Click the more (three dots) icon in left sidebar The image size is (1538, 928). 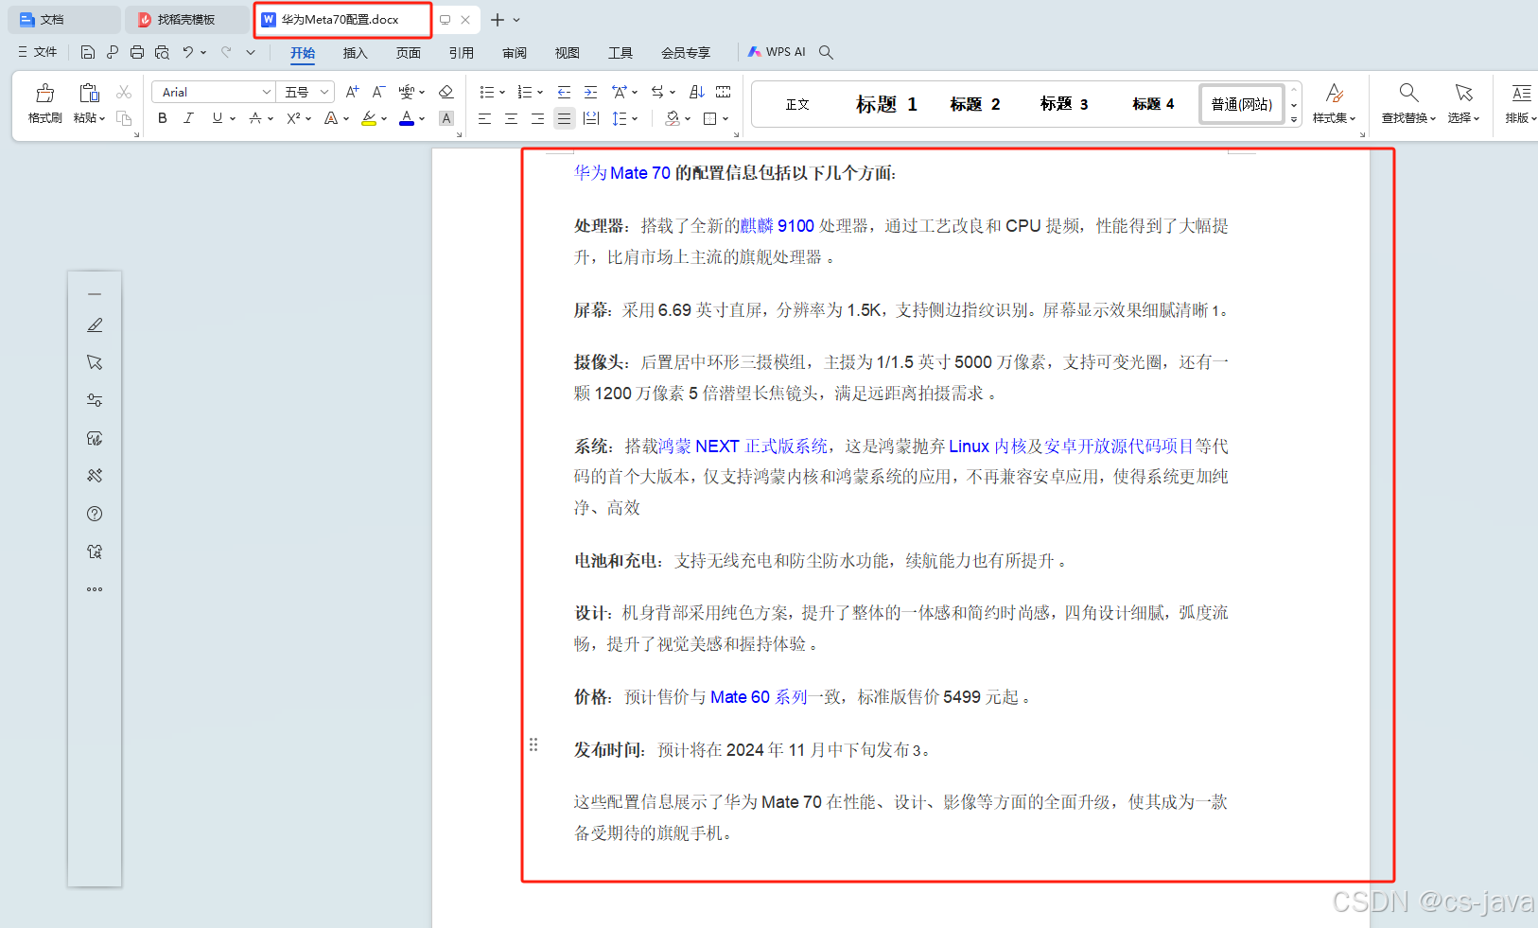[95, 589]
